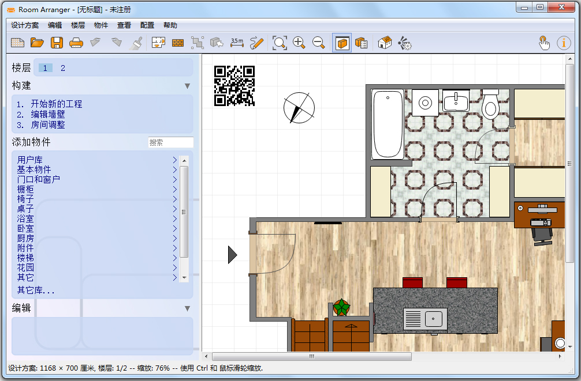This screenshot has height=381, width=581.
Task: Click the room floor plan icon
Action: pos(159,43)
